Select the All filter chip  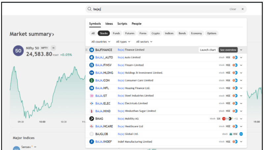(93, 33)
